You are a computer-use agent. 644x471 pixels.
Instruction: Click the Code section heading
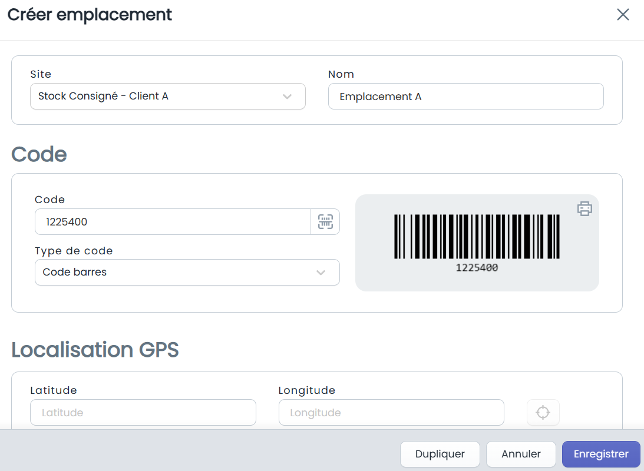39,155
